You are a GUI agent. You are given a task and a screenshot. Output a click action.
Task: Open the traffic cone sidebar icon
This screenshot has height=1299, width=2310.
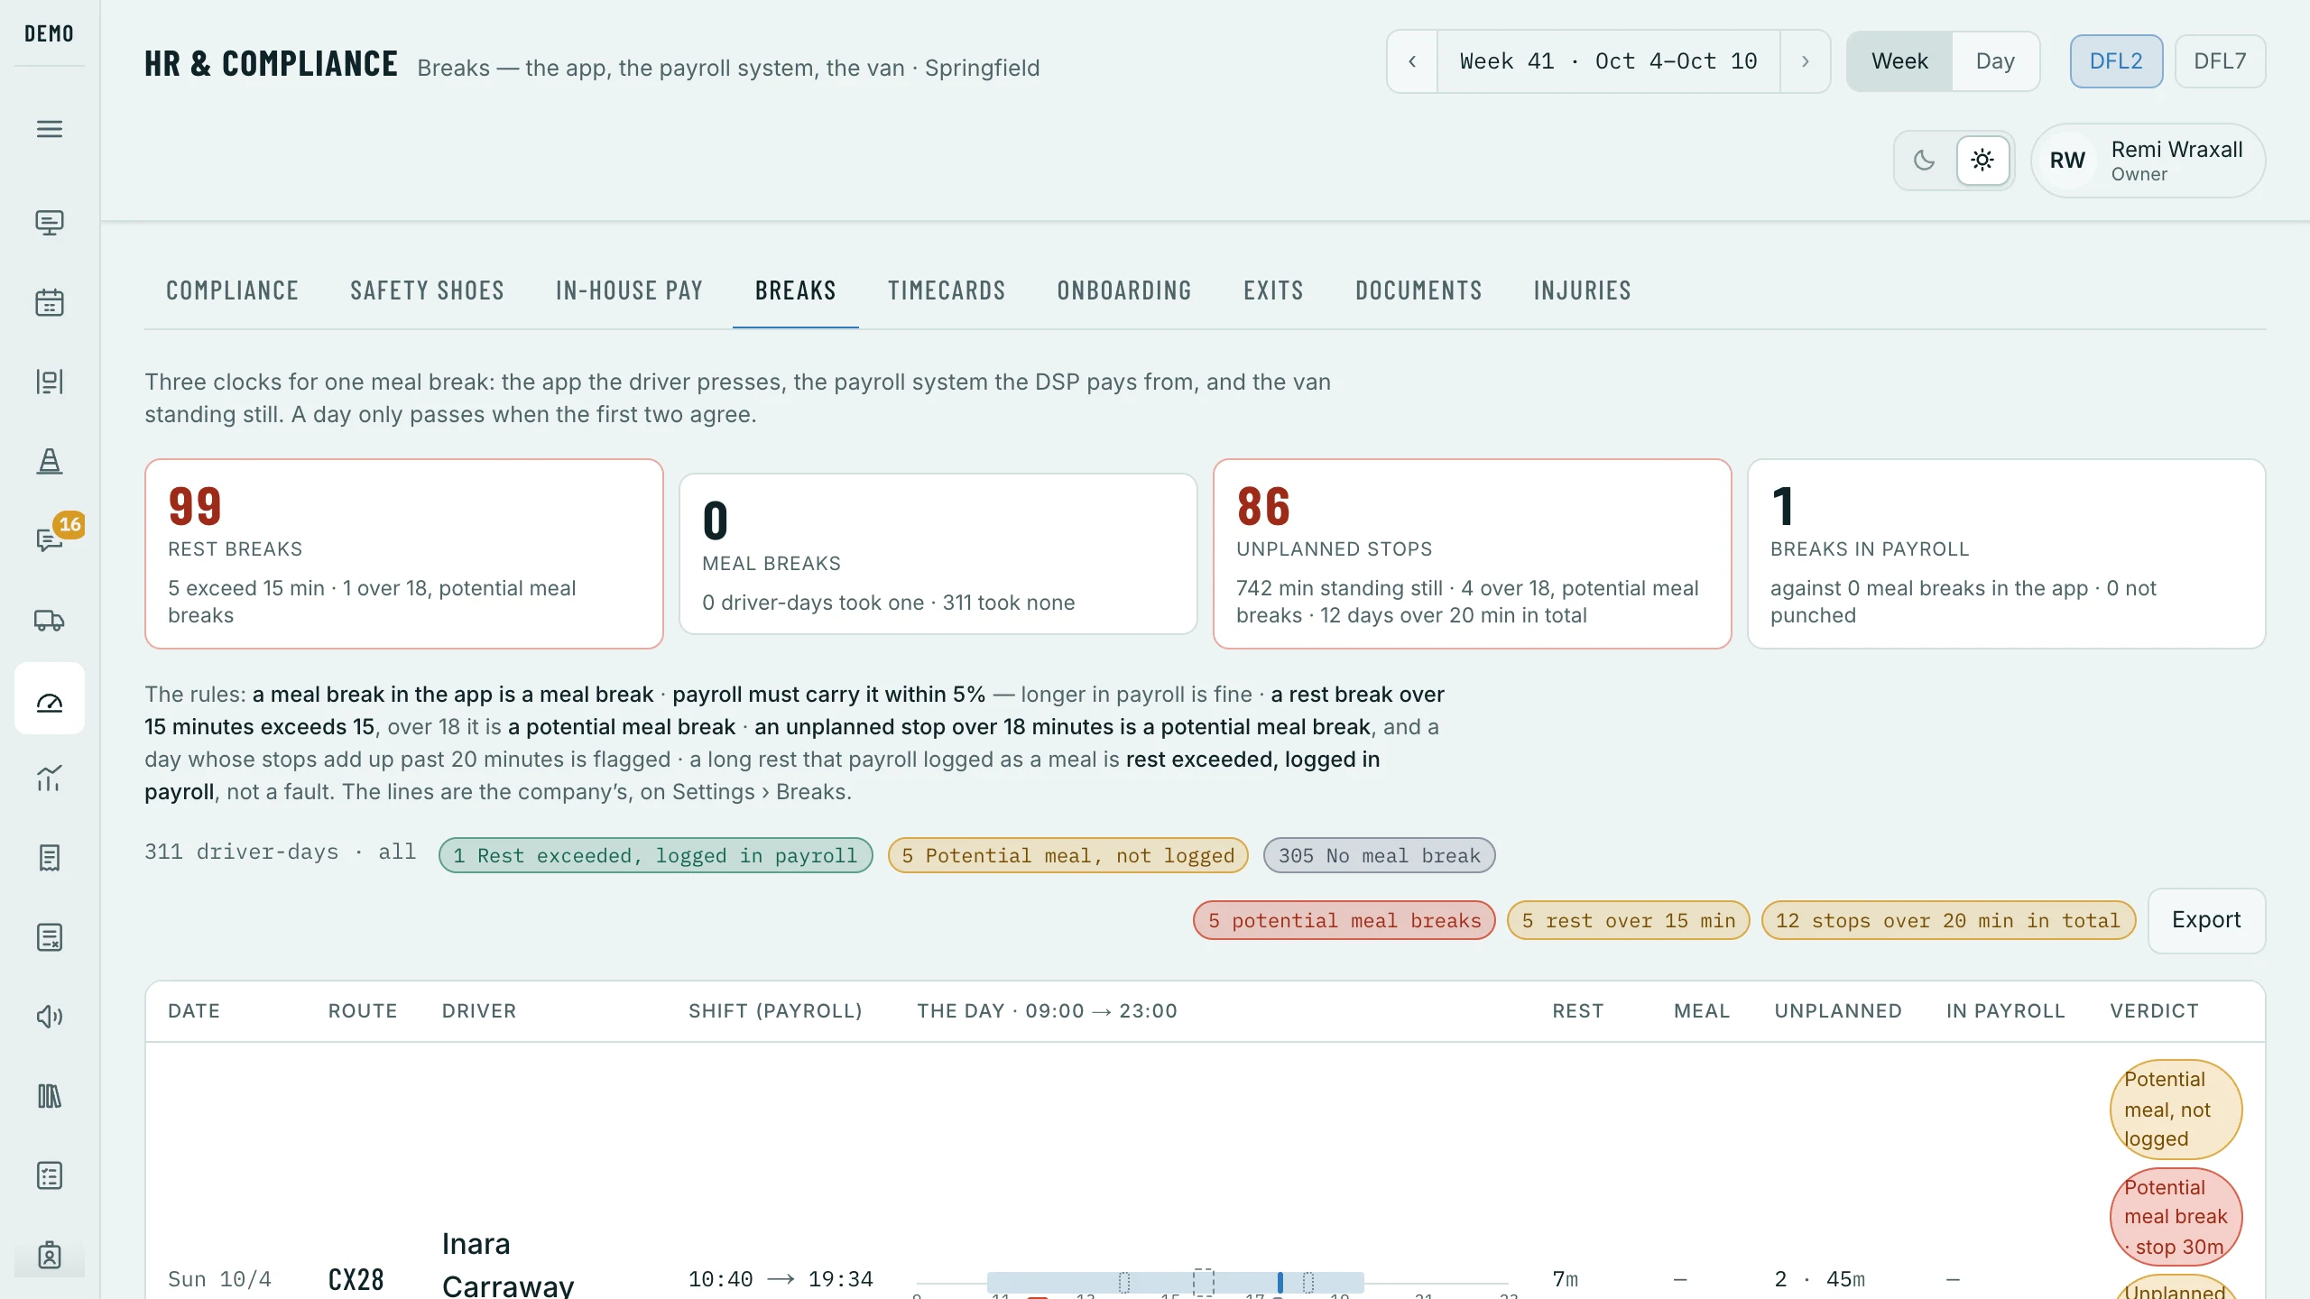[x=50, y=461]
